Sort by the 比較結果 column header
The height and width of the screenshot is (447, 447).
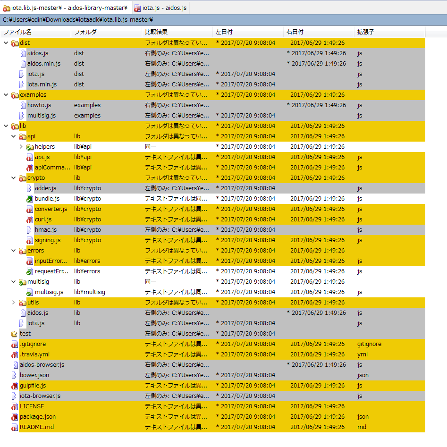click(x=177, y=32)
